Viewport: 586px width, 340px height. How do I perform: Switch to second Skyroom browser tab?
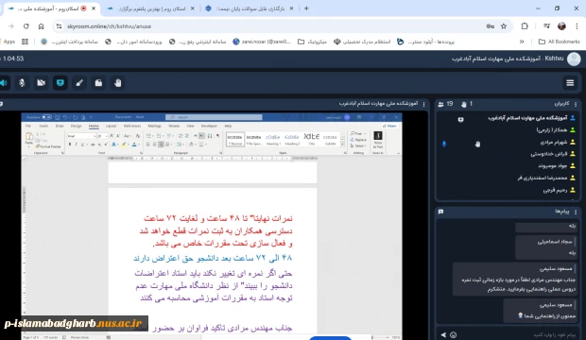(150, 8)
